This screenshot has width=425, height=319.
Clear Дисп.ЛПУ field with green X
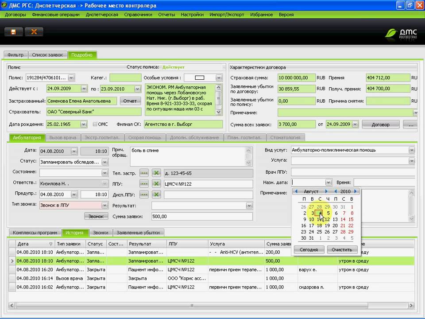tap(156, 195)
